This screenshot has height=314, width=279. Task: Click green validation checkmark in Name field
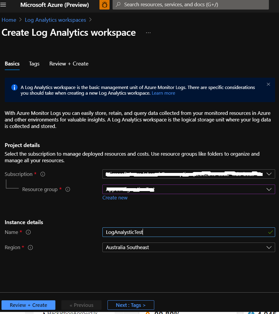(x=270, y=232)
